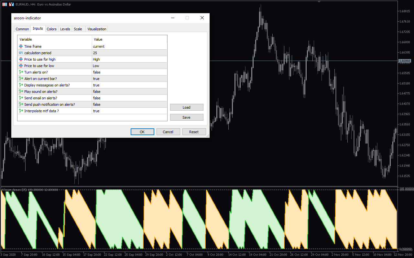The width and height of the screenshot is (414, 258).
Task: Click the Aroon (25) indicator label
Action: (30, 190)
